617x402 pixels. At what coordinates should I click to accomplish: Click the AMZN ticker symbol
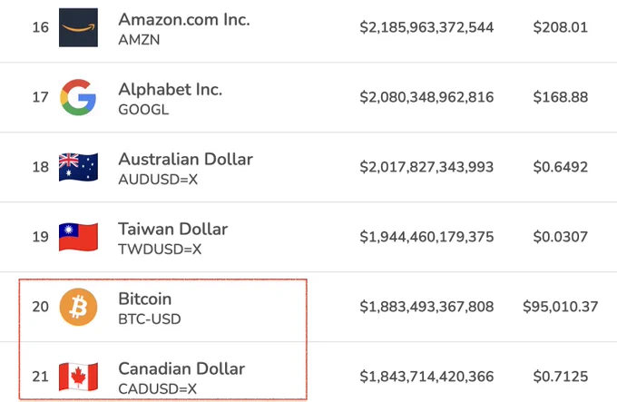click(x=140, y=40)
